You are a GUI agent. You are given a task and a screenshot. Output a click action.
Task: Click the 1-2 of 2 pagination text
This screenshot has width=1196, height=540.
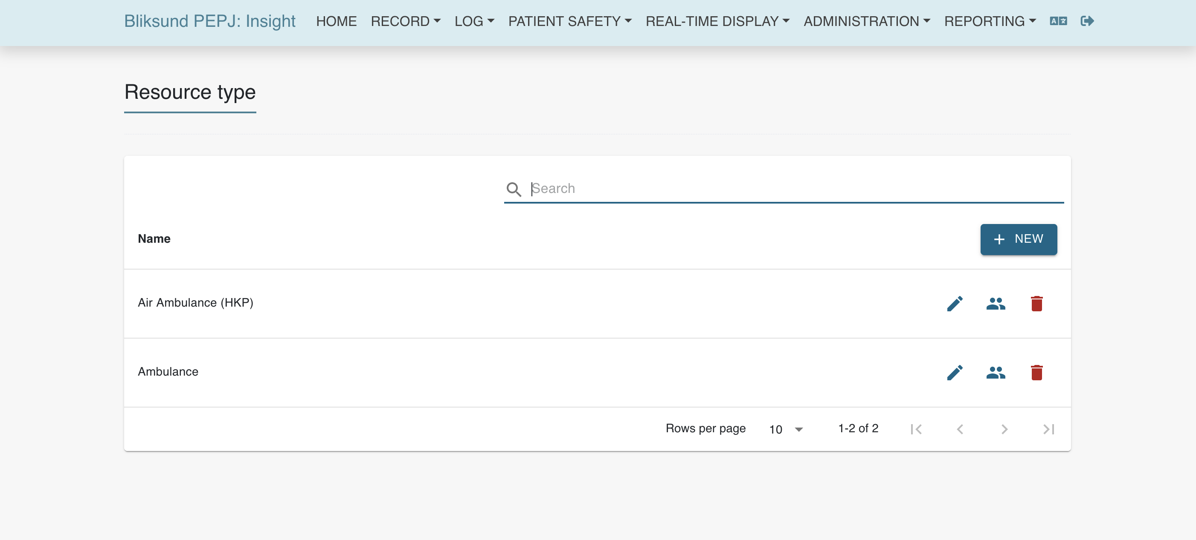point(858,428)
